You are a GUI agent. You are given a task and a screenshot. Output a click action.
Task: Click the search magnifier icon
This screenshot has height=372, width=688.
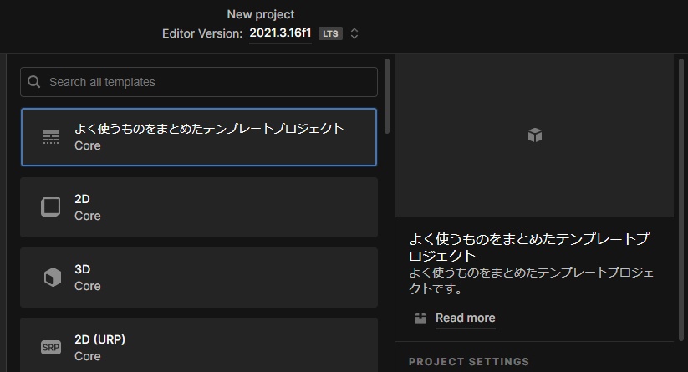[33, 82]
